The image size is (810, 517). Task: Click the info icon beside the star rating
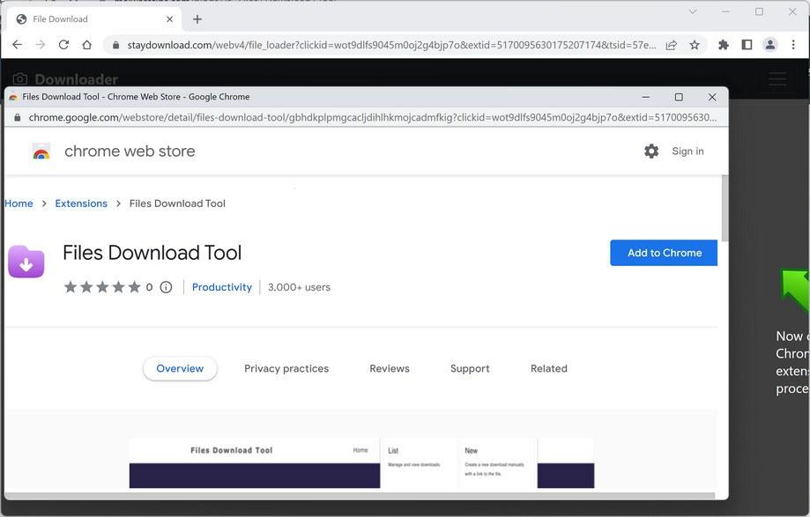[166, 286]
